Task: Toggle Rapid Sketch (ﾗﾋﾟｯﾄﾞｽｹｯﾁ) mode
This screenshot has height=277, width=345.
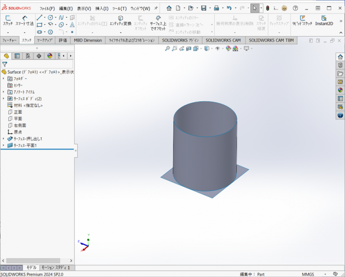Action: [x=302, y=21]
